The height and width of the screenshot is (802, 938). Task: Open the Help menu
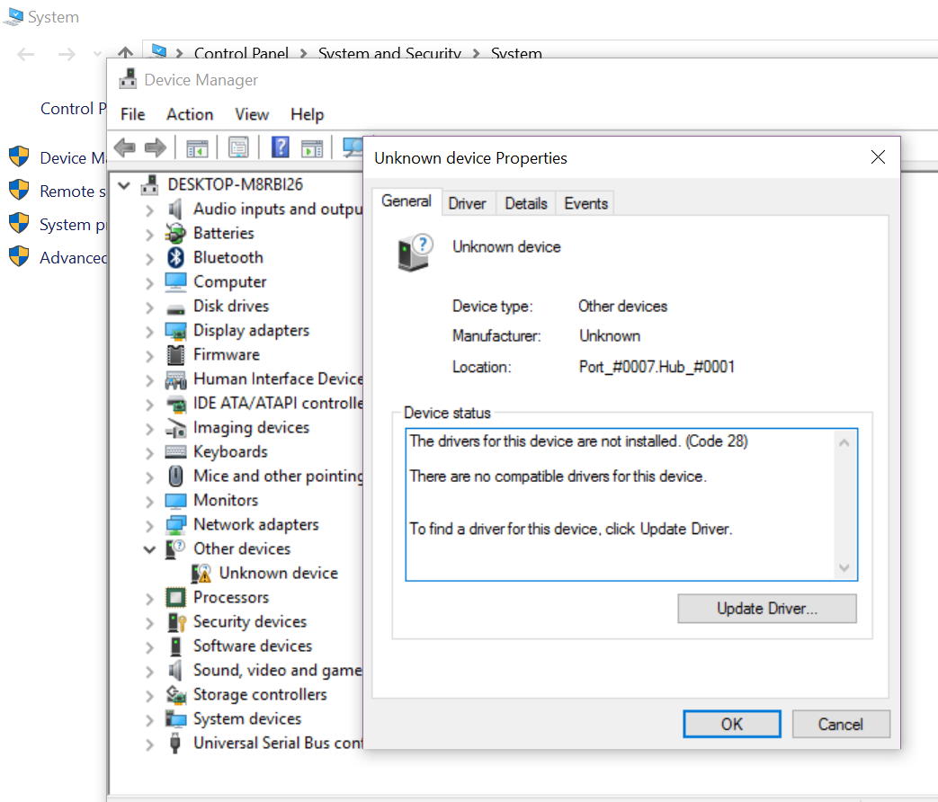tap(307, 114)
